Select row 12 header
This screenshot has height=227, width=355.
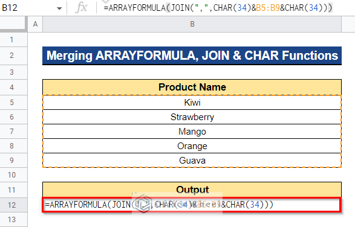[x=13, y=205]
